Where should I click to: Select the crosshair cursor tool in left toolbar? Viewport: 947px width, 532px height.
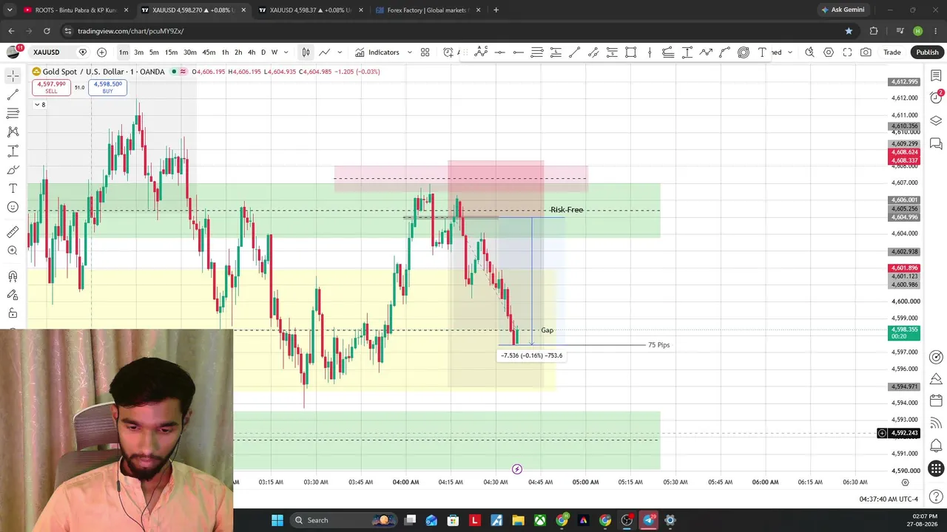click(13, 76)
